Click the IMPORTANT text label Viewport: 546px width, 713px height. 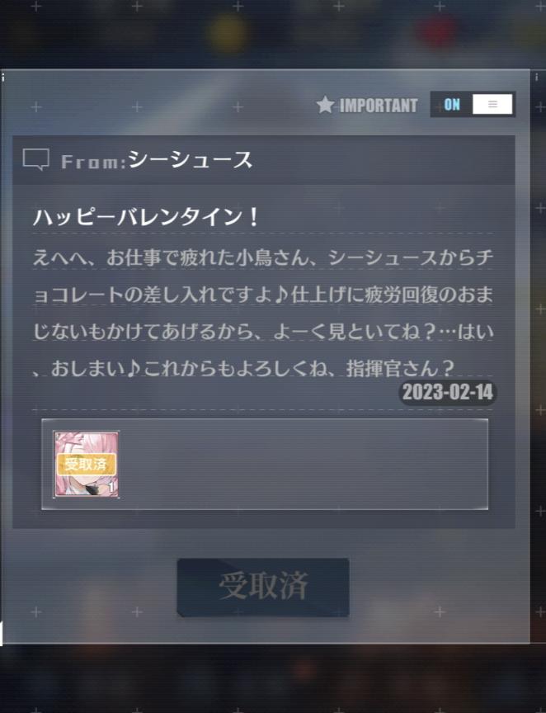point(379,106)
